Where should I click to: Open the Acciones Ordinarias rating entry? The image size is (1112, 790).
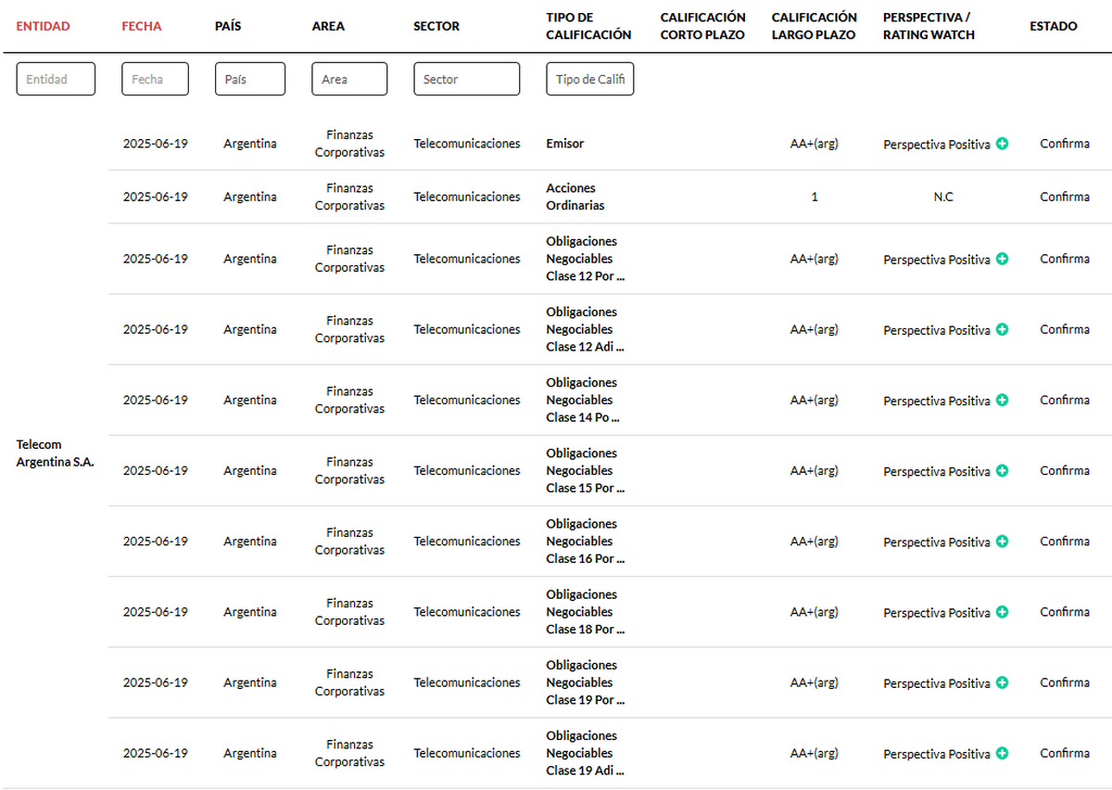[x=571, y=197]
